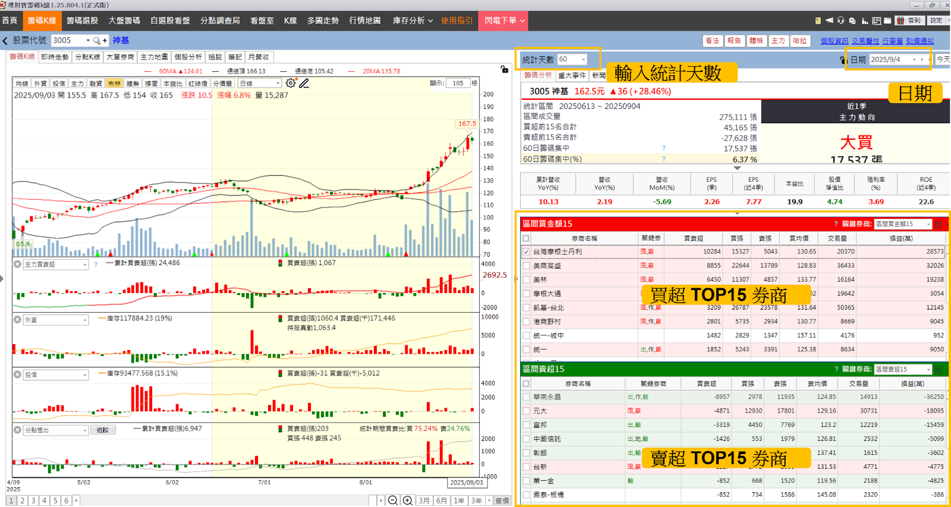Click the megaphone announcement icon
The width and height of the screenshot is (951, 507).
[829, 20]
